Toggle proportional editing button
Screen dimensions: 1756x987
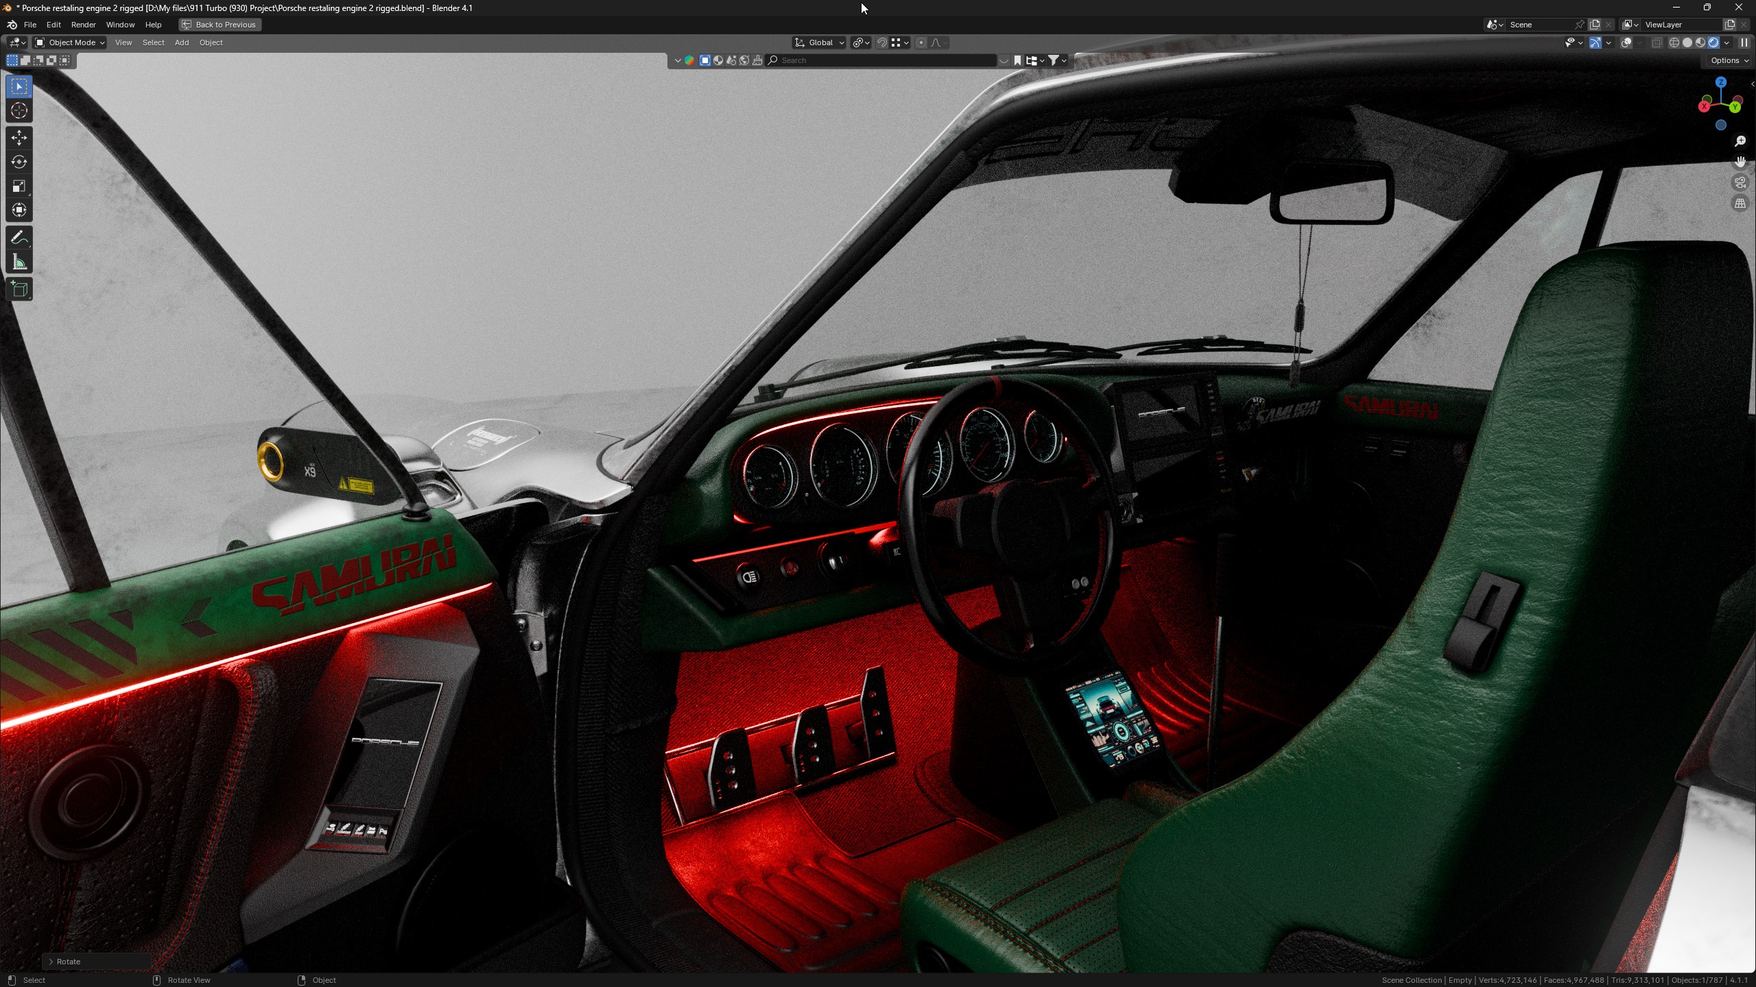tap(921, 42)
